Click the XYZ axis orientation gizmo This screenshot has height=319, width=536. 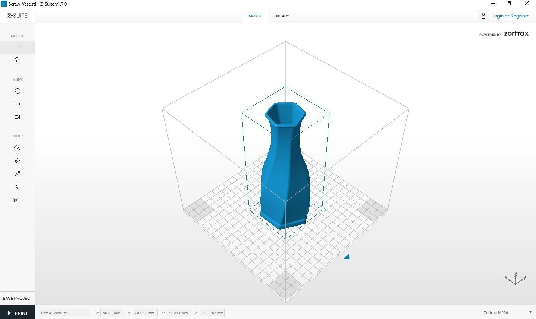(516, 279)
